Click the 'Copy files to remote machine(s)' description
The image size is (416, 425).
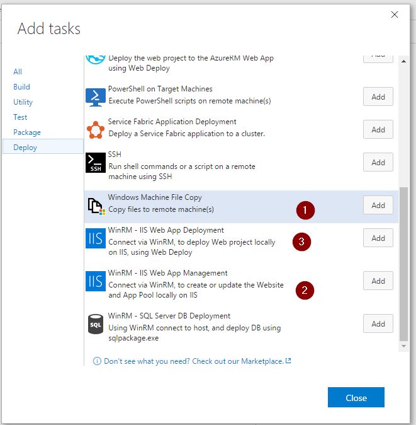161,209
